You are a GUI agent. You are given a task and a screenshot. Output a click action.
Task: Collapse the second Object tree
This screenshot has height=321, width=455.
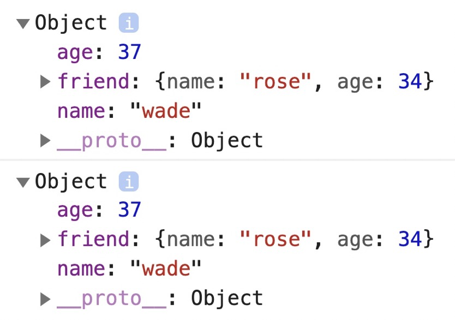pyautogui.click(x=23, y=182)
